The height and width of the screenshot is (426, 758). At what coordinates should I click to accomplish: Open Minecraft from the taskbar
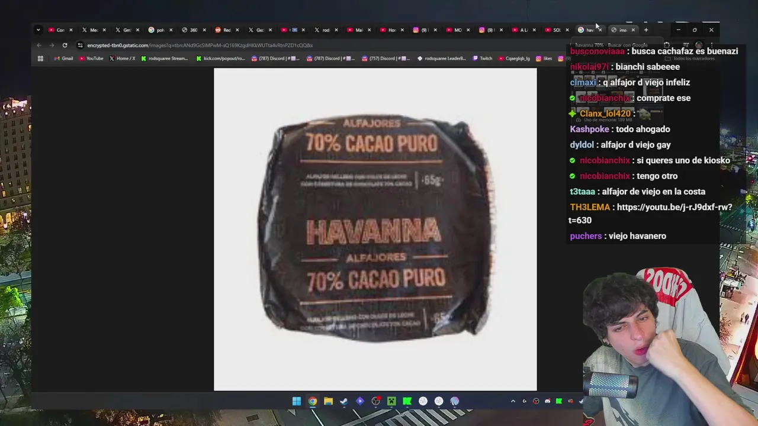pos(391,401)
